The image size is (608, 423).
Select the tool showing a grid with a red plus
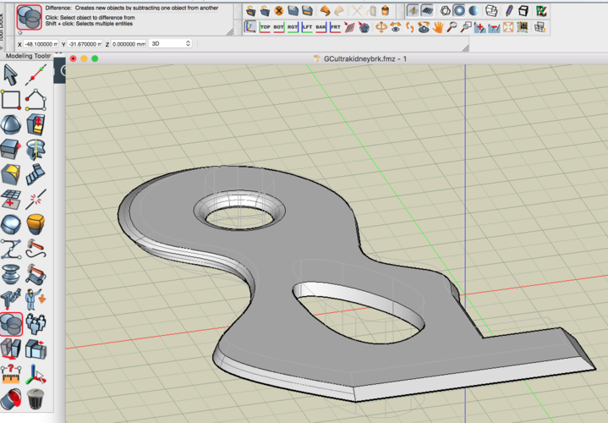10,200
